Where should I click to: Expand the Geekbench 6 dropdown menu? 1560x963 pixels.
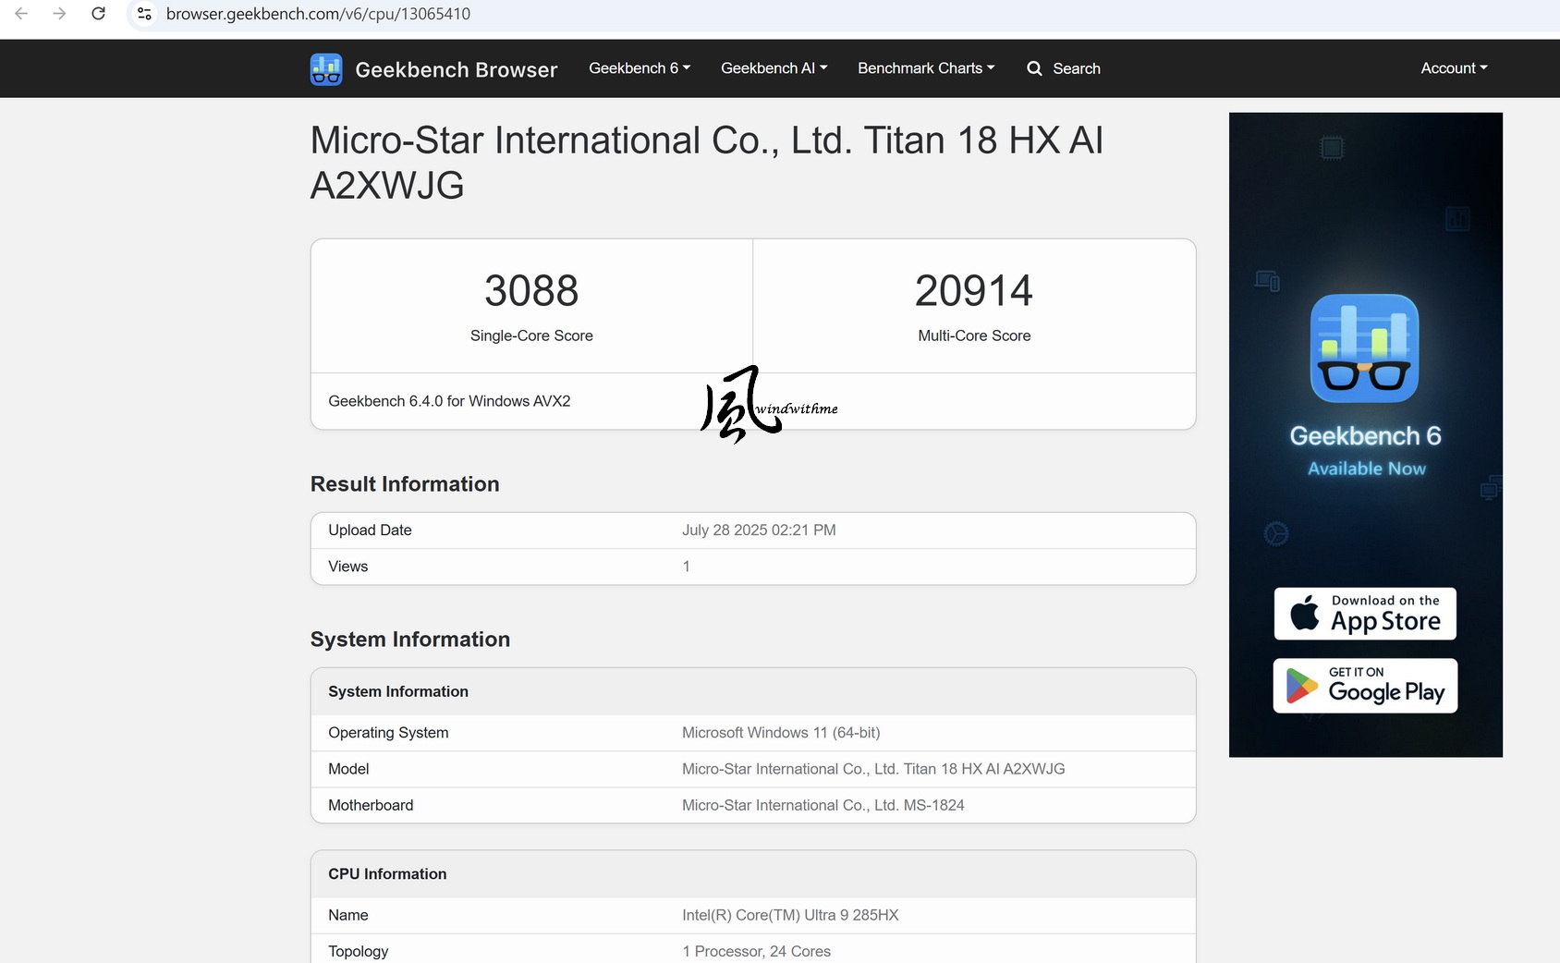click(x=640, y=68)
